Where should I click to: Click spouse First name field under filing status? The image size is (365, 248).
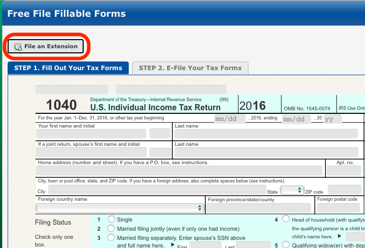205,245
